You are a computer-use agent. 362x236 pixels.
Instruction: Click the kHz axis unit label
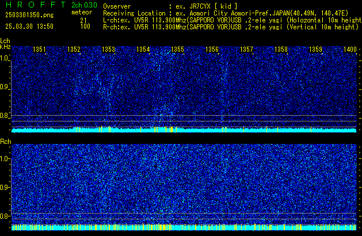[x=5, y=47]
